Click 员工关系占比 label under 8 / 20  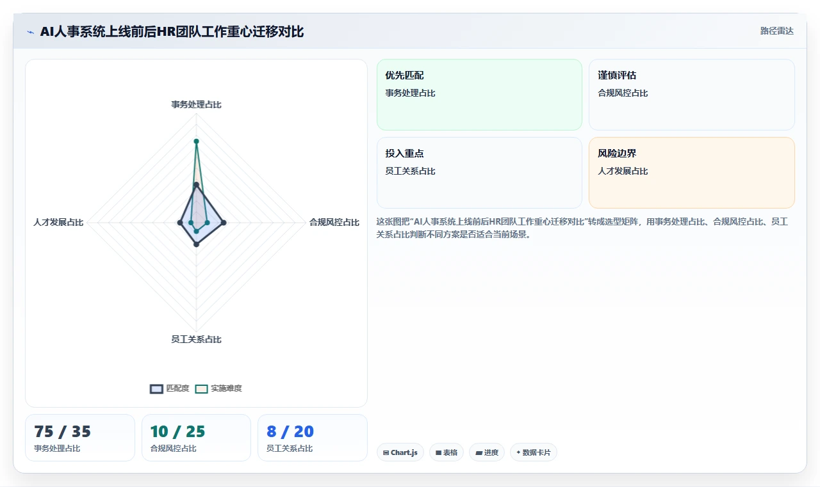(290, 449)
